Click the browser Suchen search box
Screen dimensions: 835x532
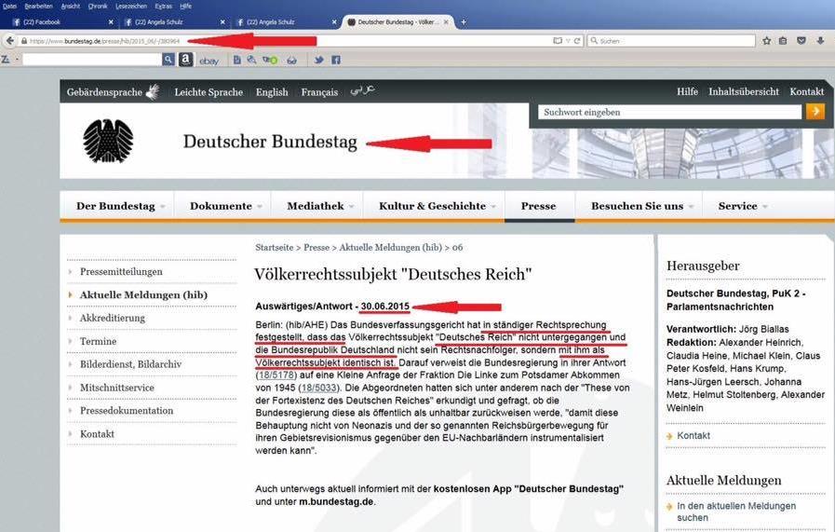(x=671, y=40)
